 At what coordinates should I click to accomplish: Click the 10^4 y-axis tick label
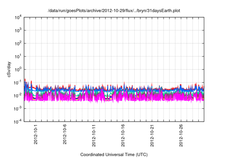18,17
